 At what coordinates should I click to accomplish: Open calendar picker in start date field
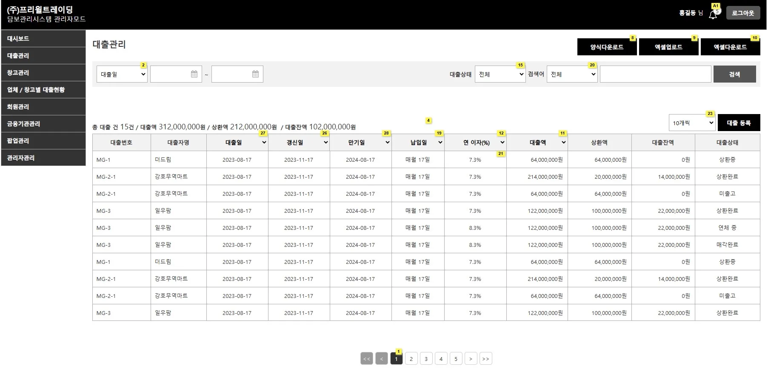194,74
